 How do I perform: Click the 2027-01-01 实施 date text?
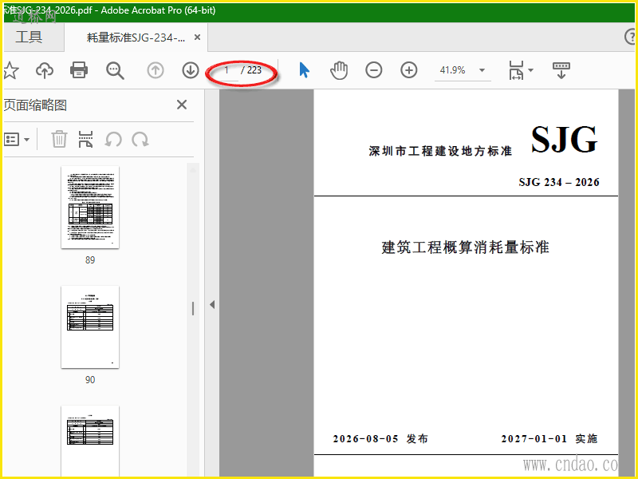pyautogui.click(x=549, y=438)
